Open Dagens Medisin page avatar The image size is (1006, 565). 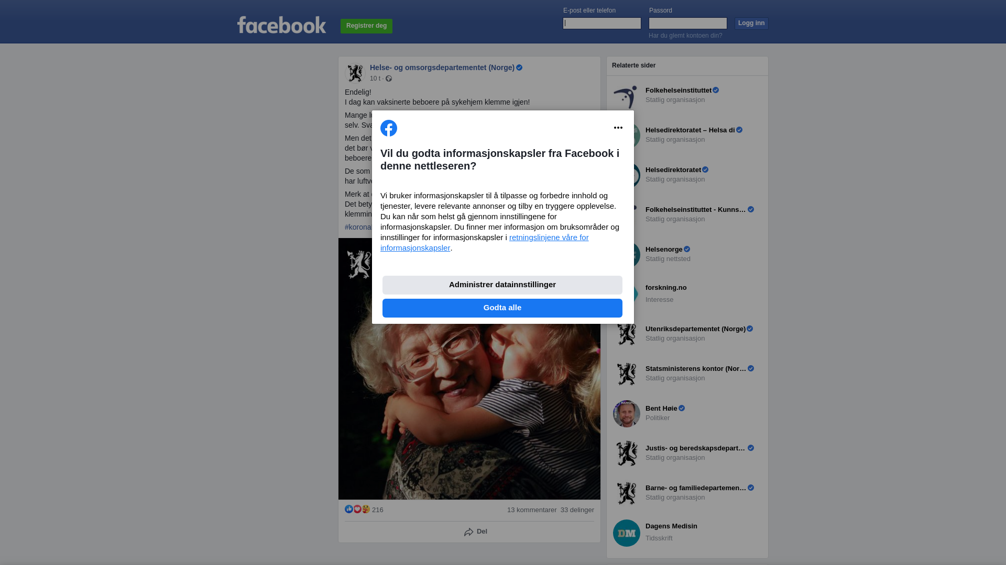(x=627, y=533)
